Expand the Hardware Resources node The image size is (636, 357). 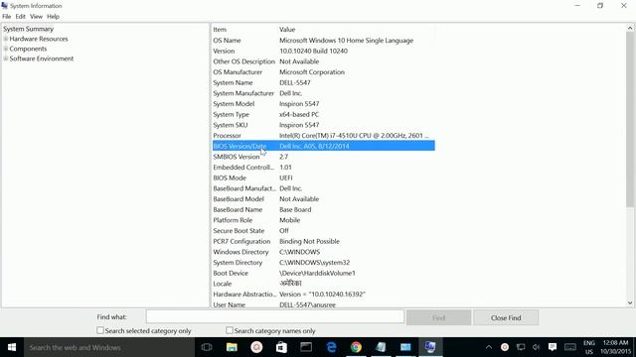tap(6, 39)
